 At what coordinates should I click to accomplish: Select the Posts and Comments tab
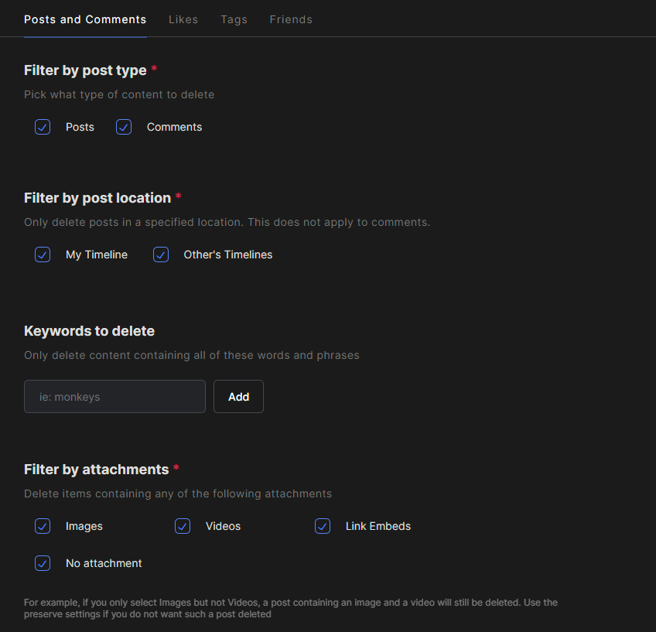coord(85,19)
